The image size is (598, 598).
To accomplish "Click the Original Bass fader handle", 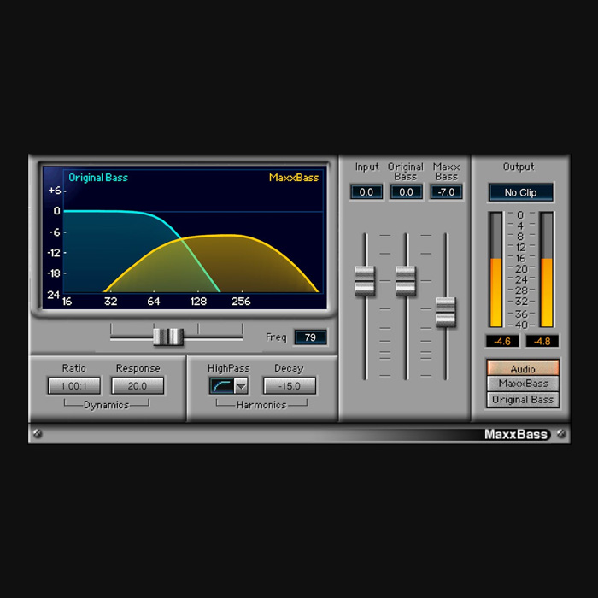I will tap(406, 281).
